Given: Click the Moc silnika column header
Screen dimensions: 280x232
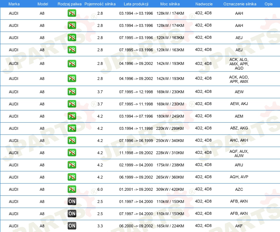Looking at the screenshot, I should pyautogui.click(x=170, y=4).
